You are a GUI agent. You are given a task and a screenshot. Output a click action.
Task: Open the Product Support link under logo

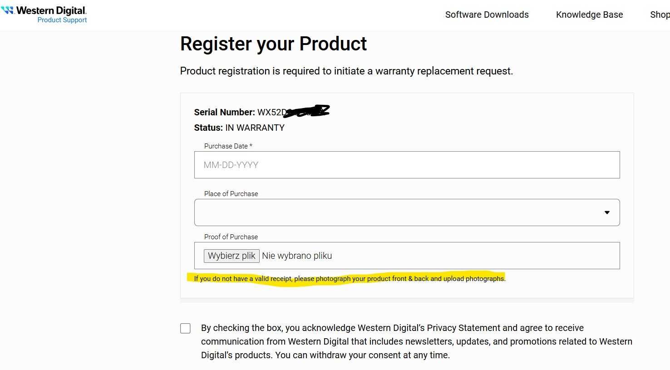tap(62, 20)
